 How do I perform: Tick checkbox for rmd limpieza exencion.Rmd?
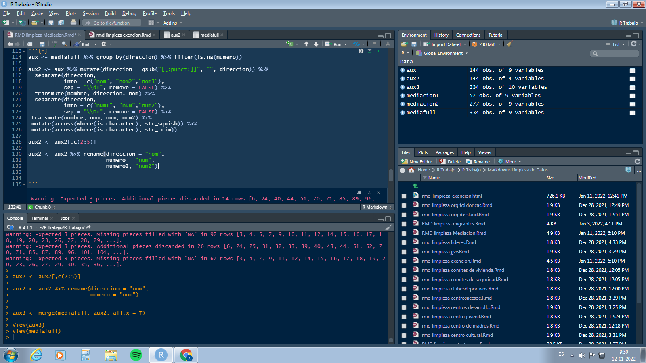404,261
